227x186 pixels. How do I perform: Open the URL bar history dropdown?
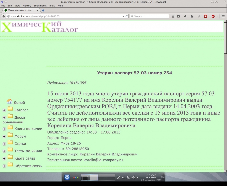124,16
